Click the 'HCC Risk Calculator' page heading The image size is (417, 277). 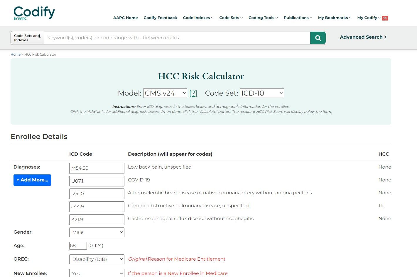pos(201,76)
